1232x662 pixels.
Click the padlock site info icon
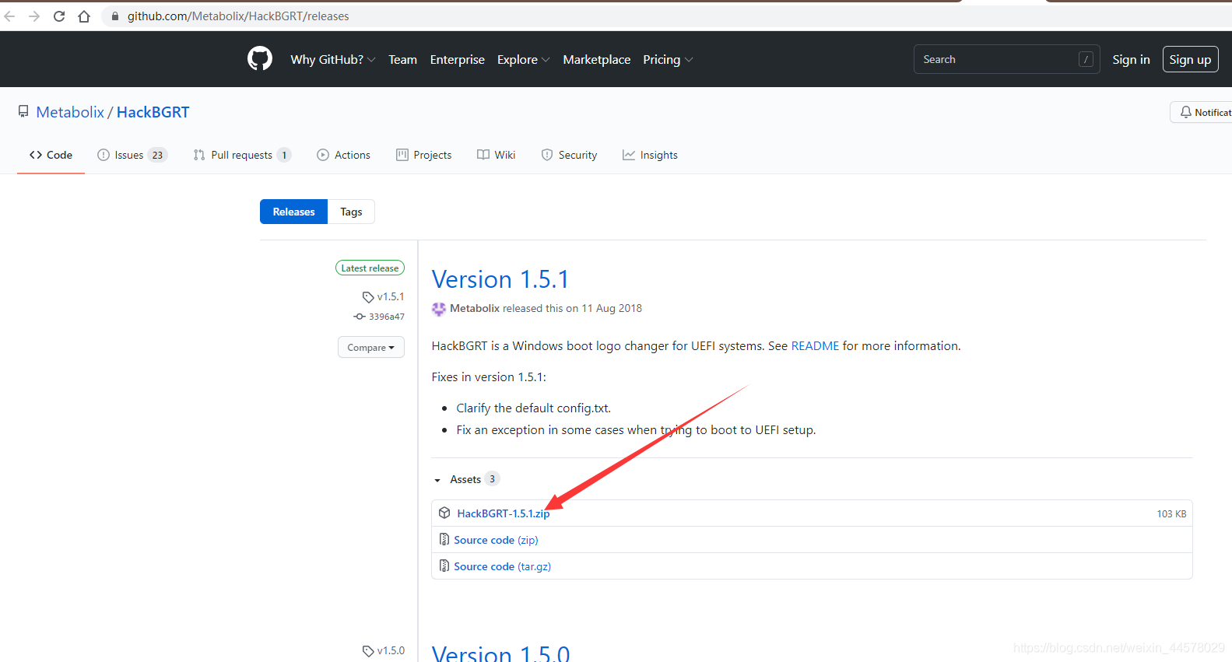coord(115,16)
